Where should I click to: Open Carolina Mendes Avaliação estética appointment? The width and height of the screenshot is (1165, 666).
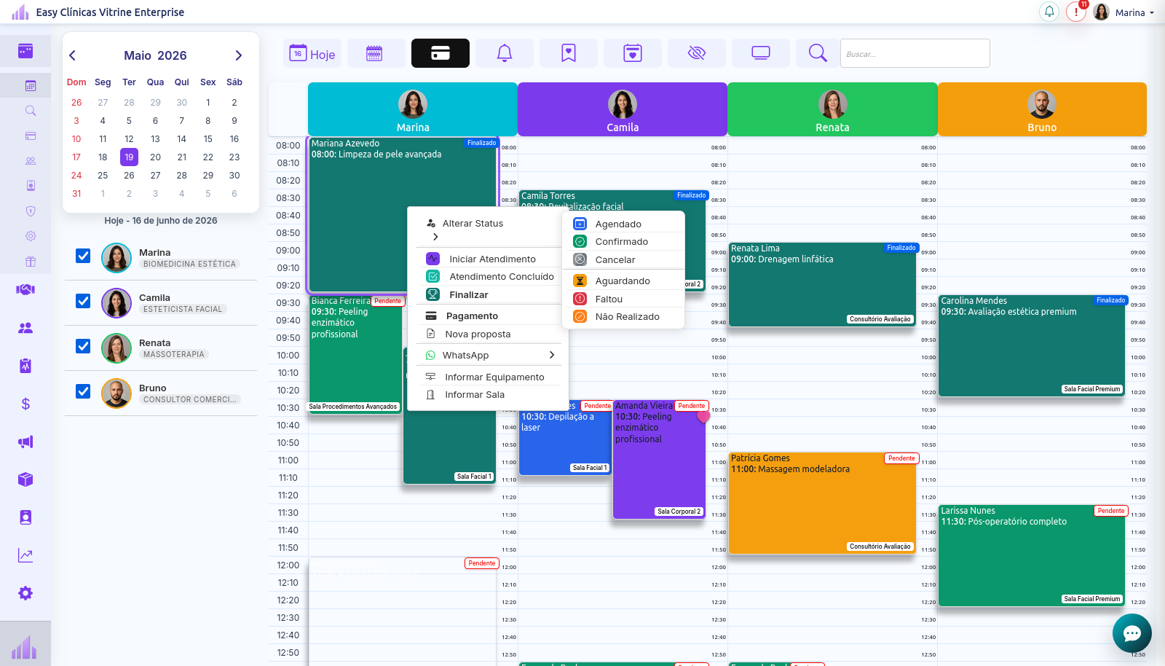pos(1032,345)
